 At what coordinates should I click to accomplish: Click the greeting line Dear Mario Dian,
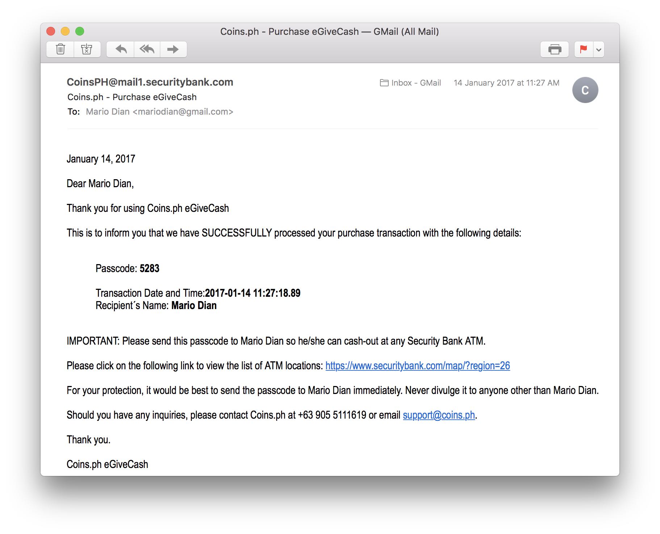[x=100, y=184]
